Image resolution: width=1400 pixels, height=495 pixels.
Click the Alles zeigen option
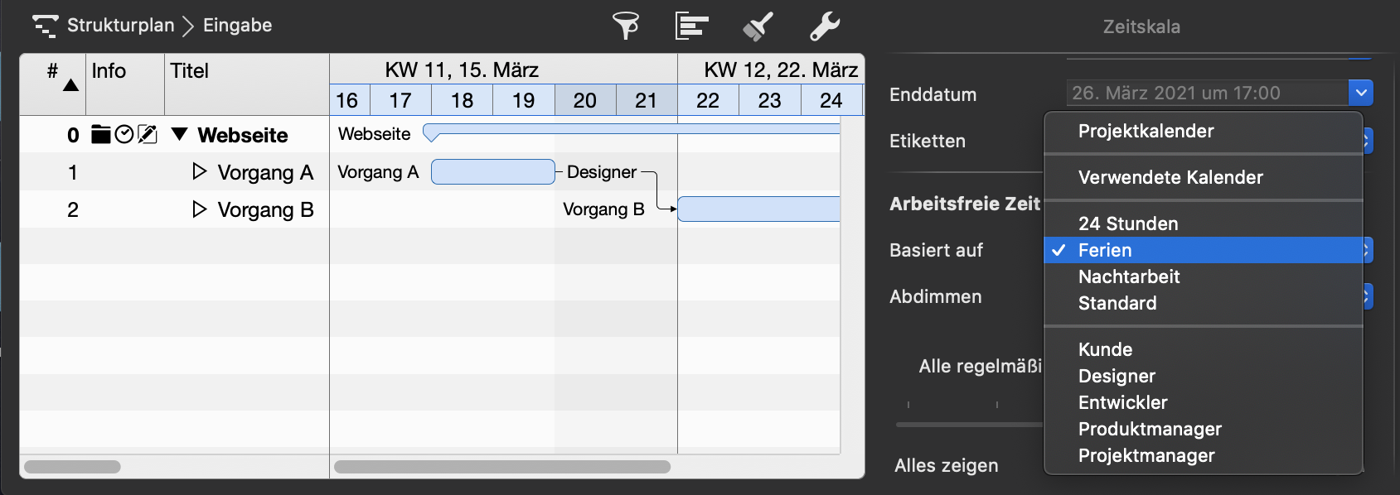pyautogui.click(x=947, y=465)
